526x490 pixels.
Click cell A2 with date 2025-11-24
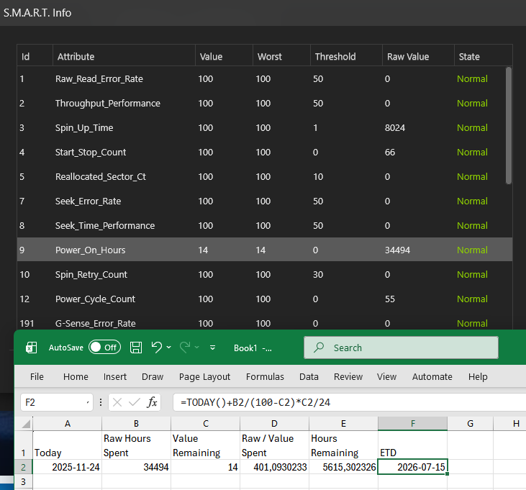[68, 467]
